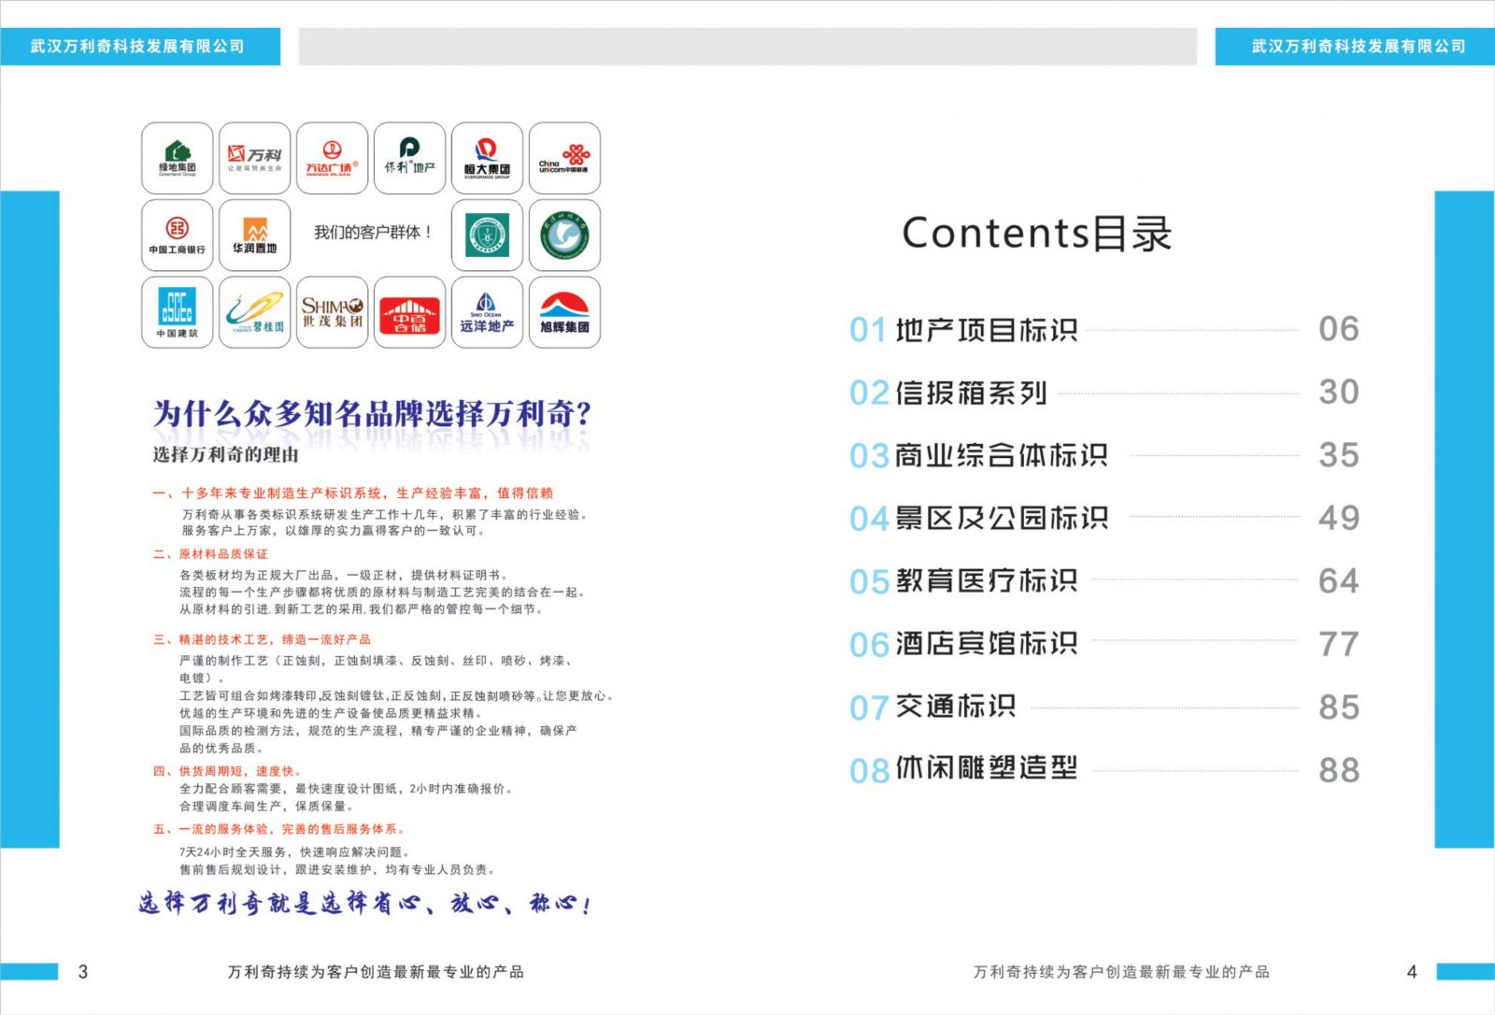Click page number 30 in contents

tap(1338, 392)
